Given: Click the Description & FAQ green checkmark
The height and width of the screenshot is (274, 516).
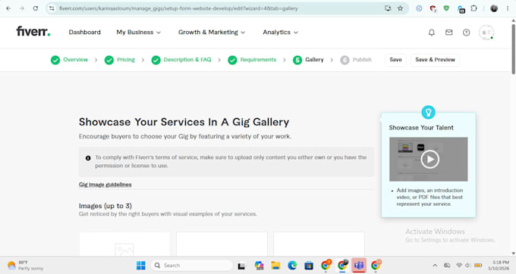Looking at the screenshot, I should tap(156, 60).
